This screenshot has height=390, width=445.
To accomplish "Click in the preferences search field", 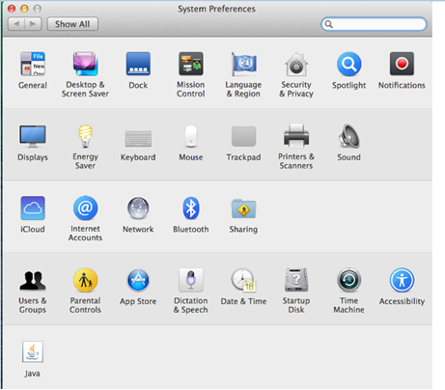I will (374, 24).
